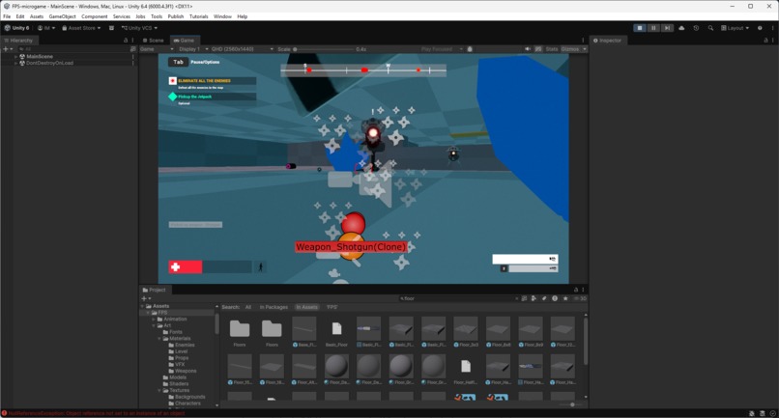Screen dimensions: 779x418
Task: Click the Project favorites star icon
Action: 565,298
